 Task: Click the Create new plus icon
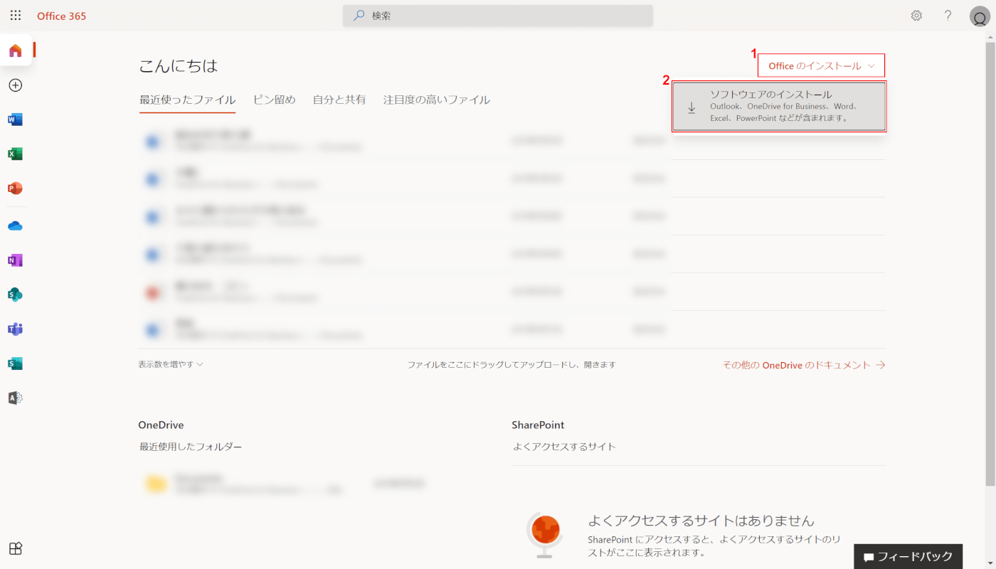(16, 85)
